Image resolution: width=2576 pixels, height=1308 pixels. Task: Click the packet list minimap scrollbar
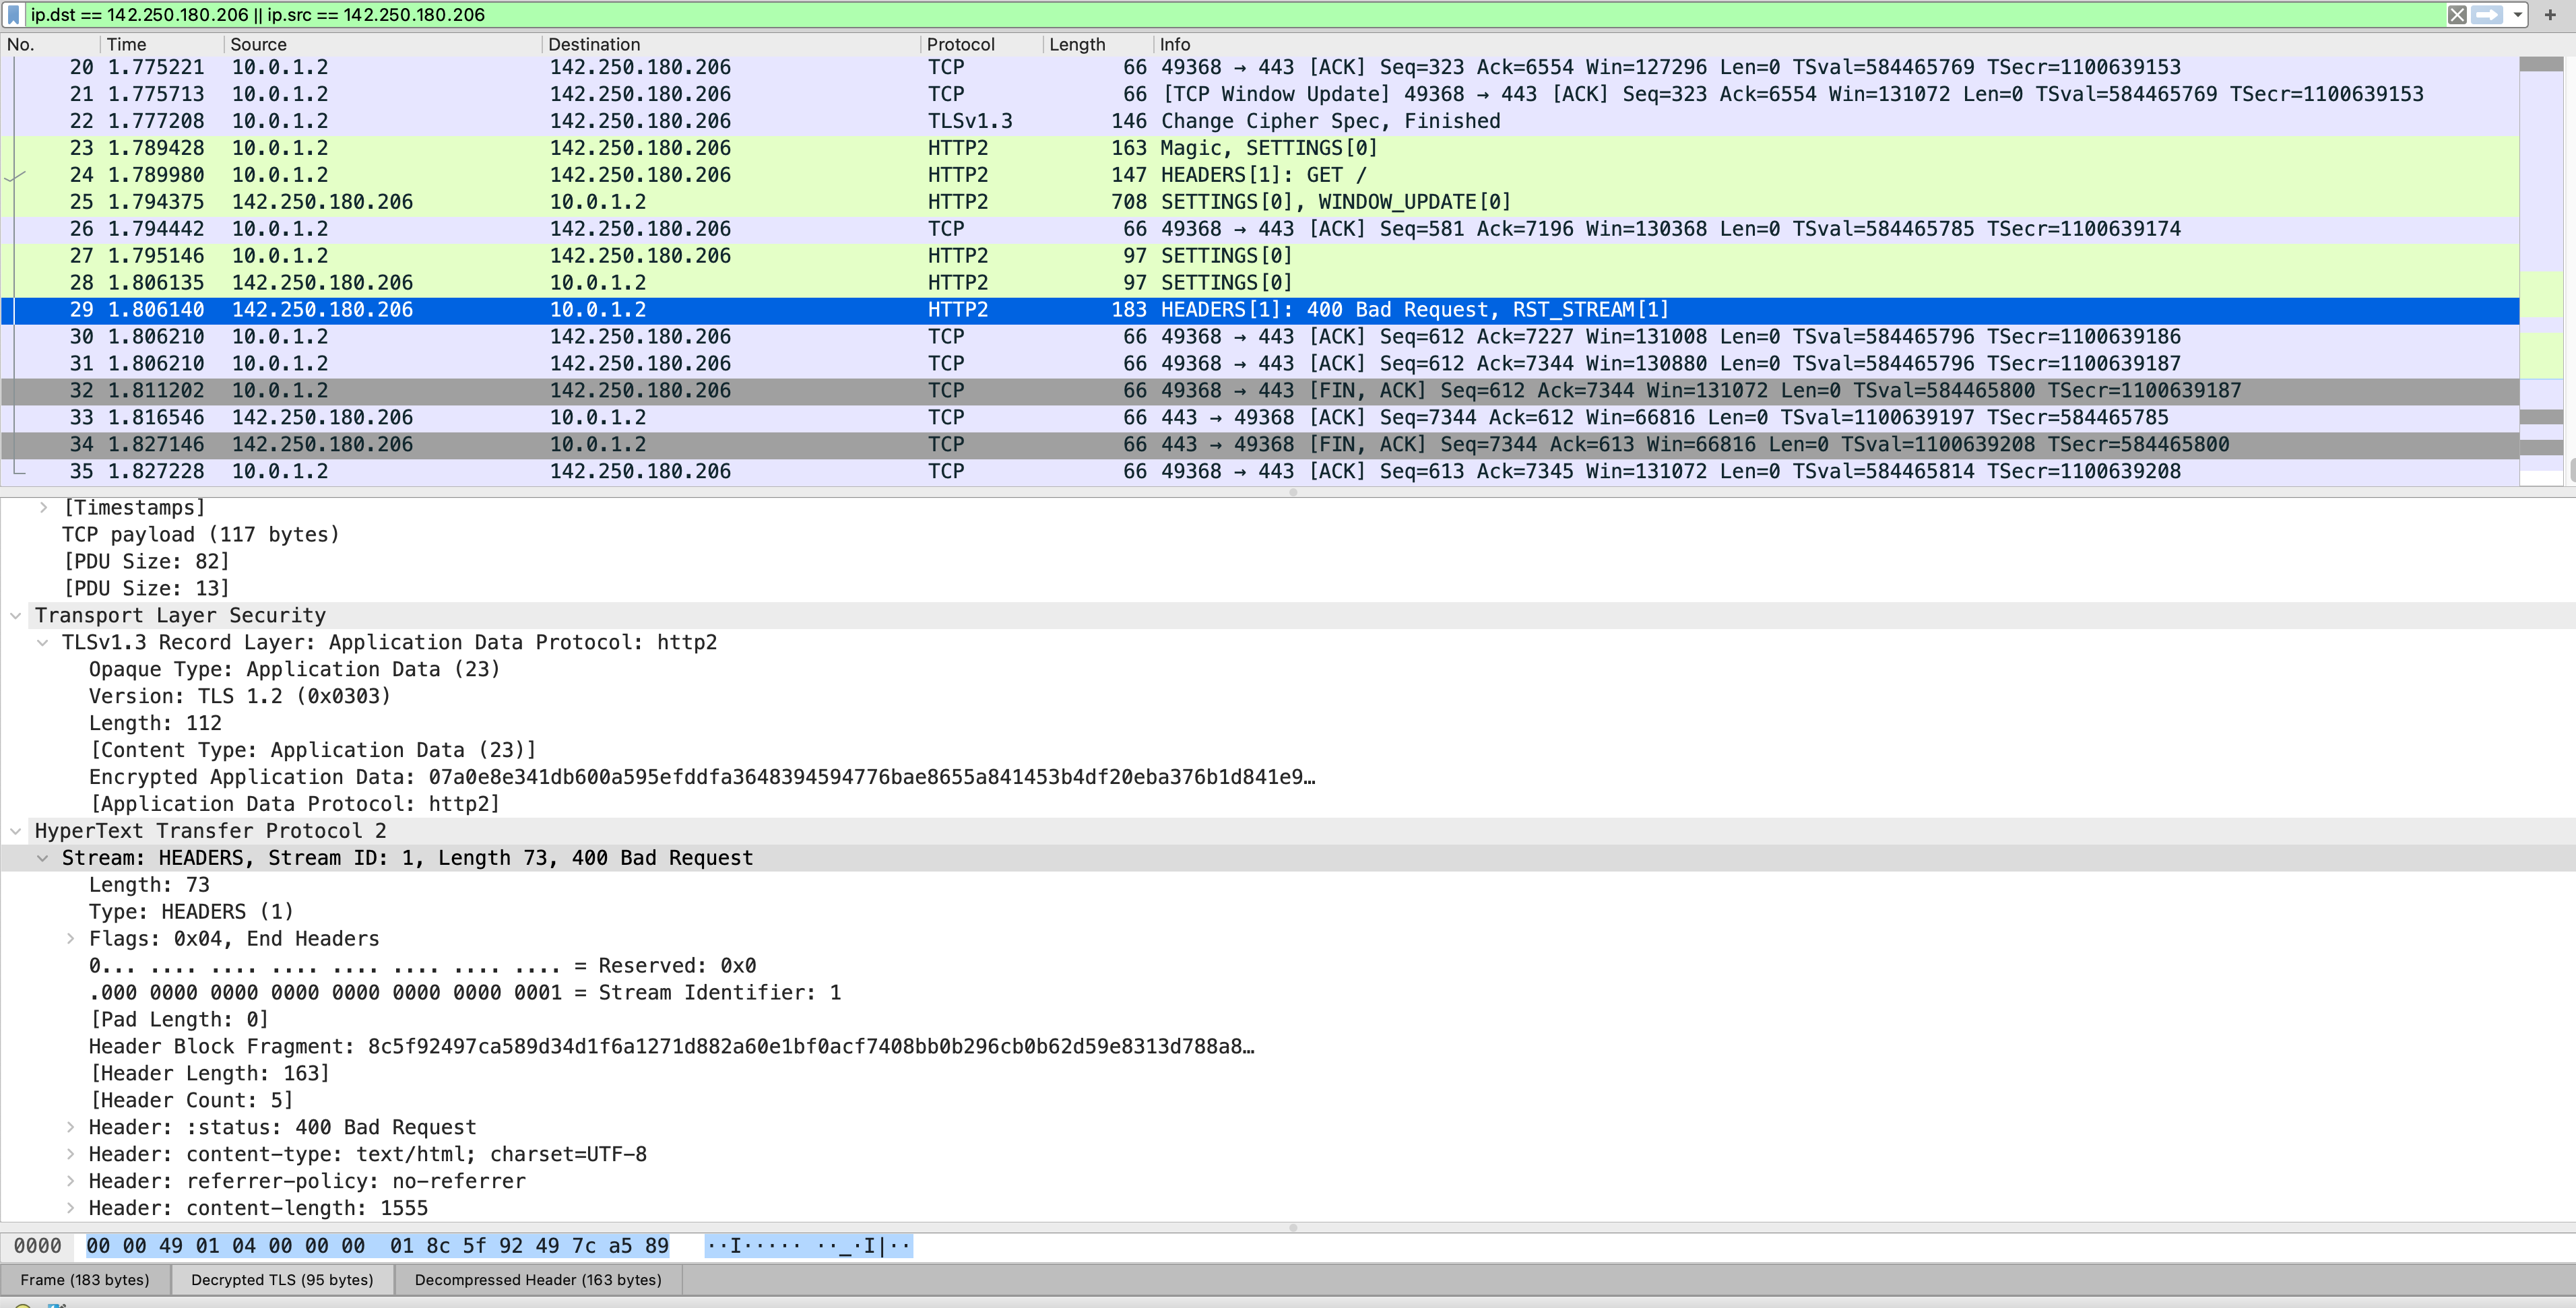[2541, 270]
